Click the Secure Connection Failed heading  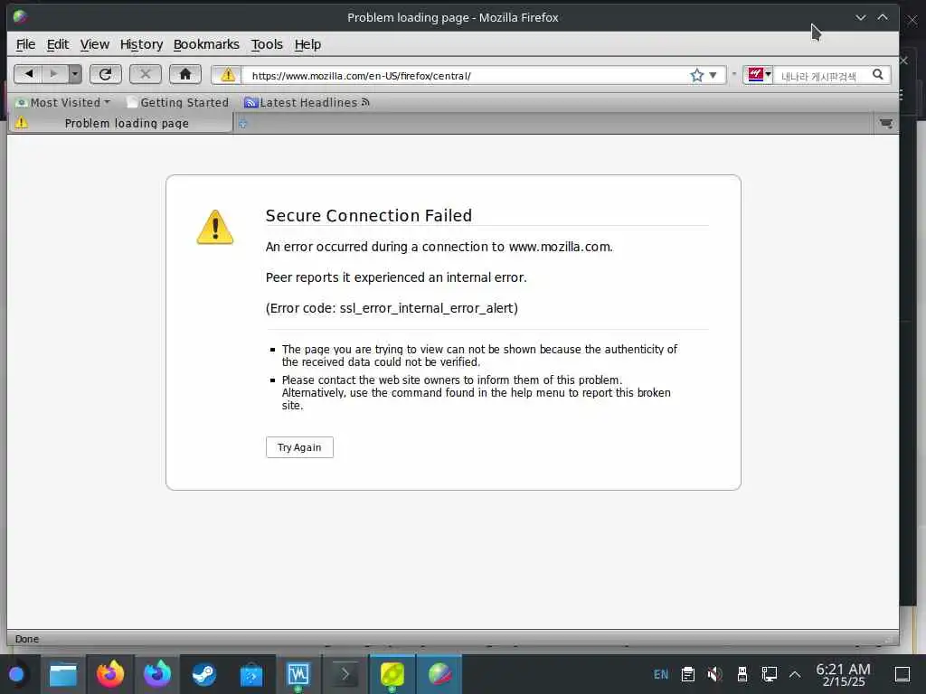pyautogui.click(x=369, y=215)
